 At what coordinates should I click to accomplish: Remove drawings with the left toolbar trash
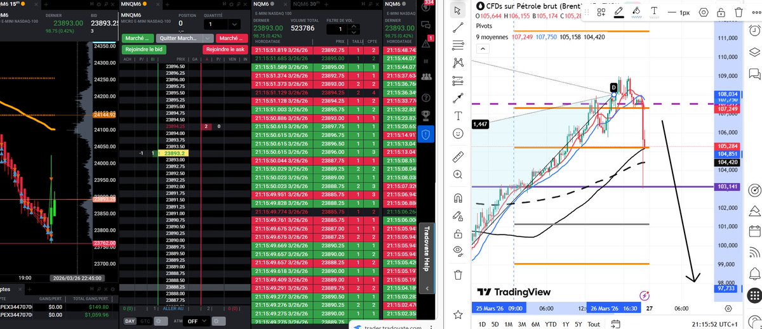pos(458,274)
